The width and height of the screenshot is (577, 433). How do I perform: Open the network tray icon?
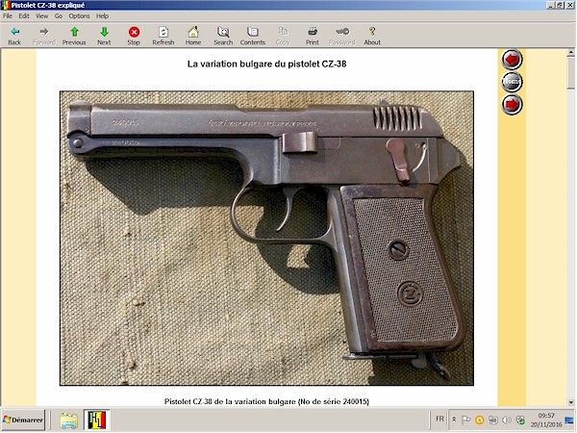coord(493,420)
